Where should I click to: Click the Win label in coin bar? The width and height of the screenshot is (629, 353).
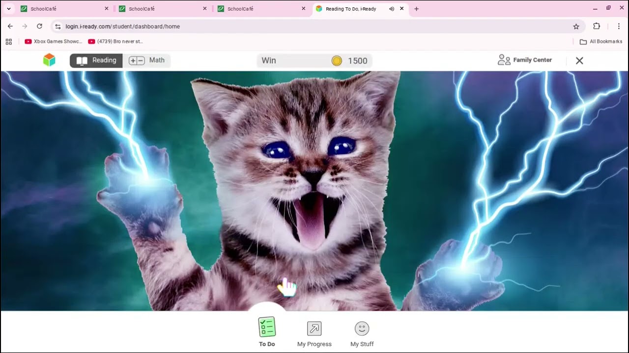(269, 60)
